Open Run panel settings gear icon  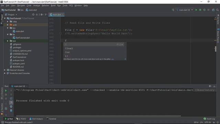pos(210,86)
